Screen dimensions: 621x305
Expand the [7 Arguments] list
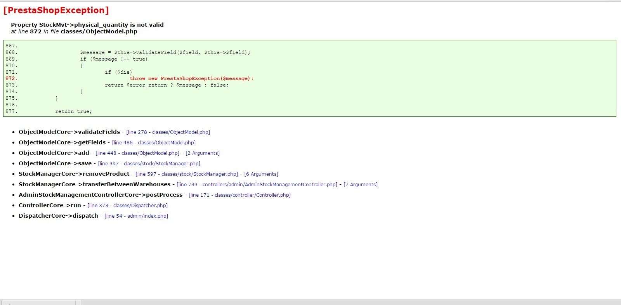click(x=361, y=185)
